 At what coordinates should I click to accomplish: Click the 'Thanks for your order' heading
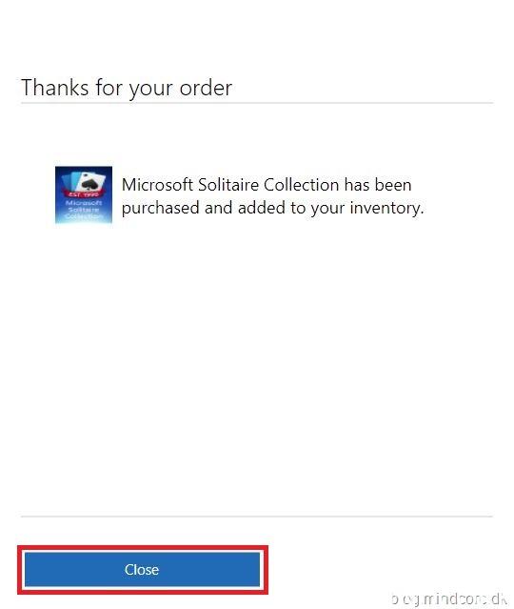(x=127, y=89)
